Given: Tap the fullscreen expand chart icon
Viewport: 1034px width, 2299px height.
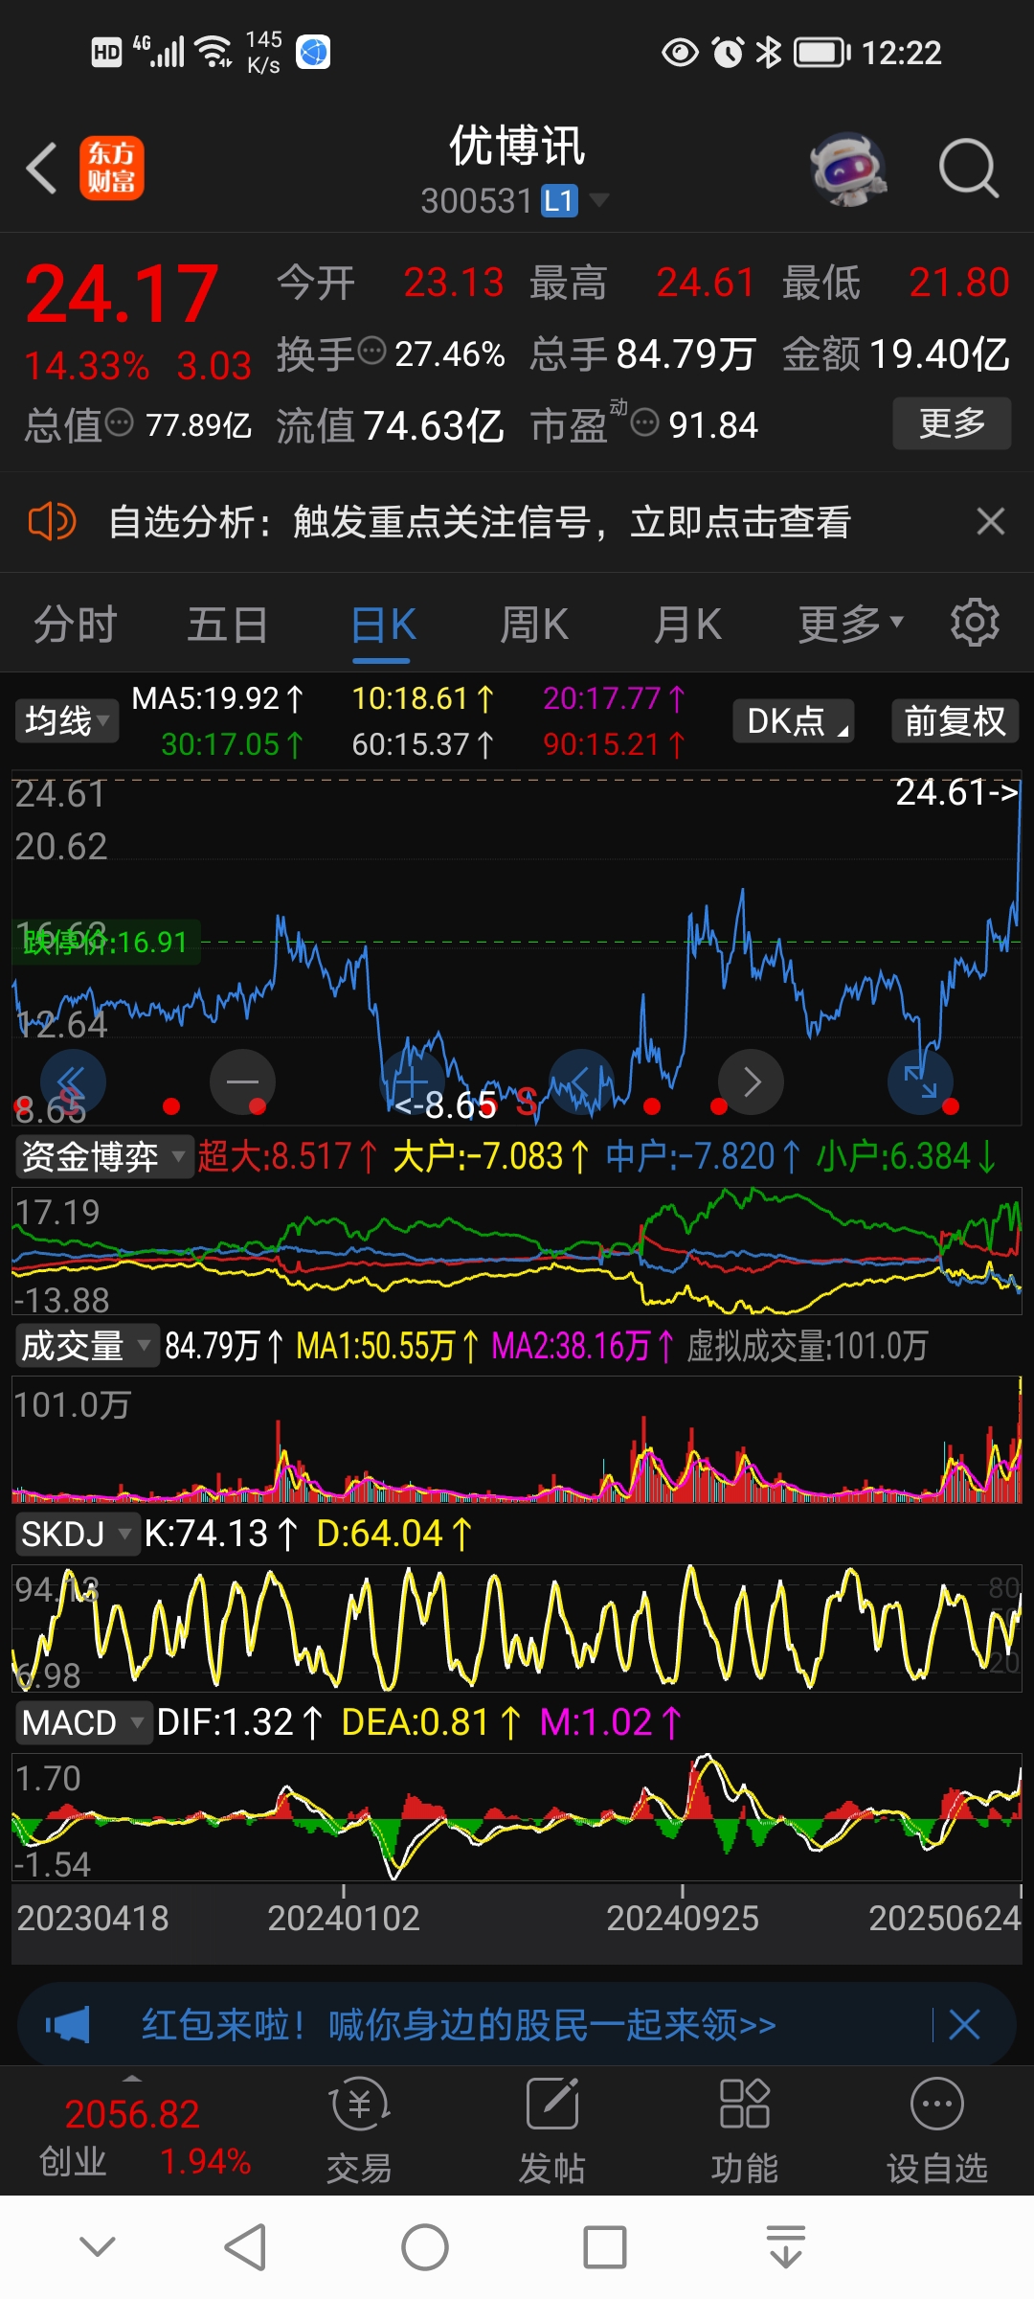Looking at the screenshot, I should [x=920, y=1081].
